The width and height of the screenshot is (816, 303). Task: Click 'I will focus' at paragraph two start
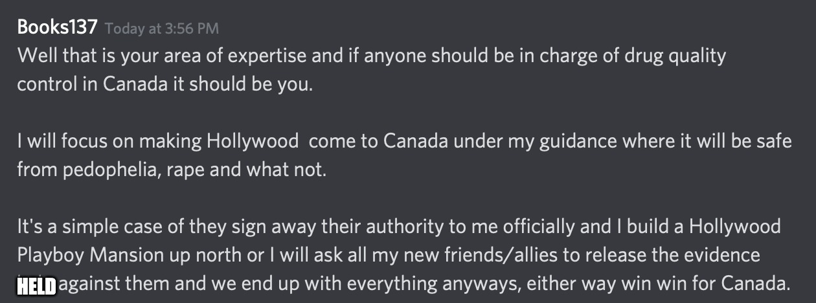pyautogui.click(x=62, y=141)
